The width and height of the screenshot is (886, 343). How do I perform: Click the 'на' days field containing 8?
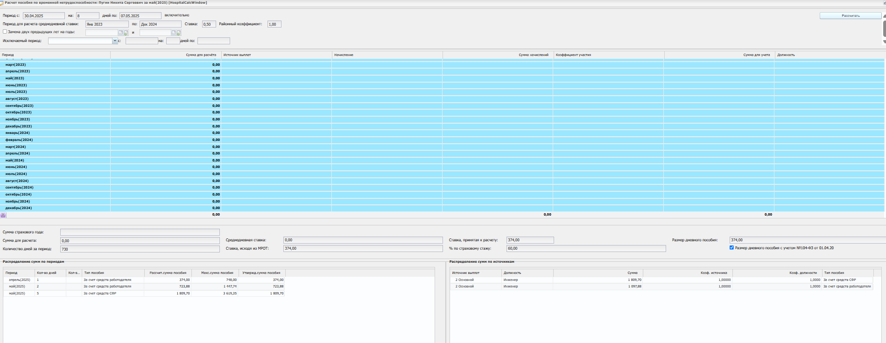click(x=88, y=16)
